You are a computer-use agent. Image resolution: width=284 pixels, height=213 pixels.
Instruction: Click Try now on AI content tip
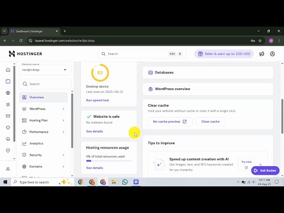pos(246,164)
